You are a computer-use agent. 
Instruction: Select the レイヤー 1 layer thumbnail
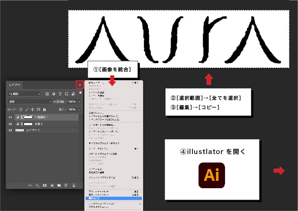[20, 130]
